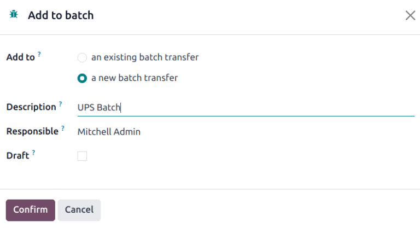Click the Add to batch dialog title
Viewport: 420px width, 228px height.
pyautogui.click(x=61, y=15)
